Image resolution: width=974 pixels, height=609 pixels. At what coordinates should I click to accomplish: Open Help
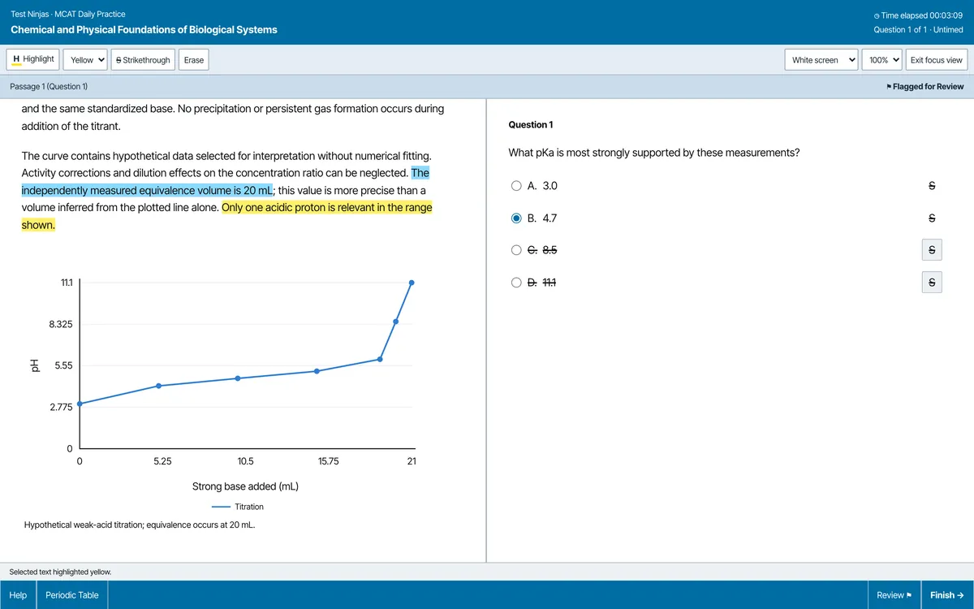coord(18,595)
